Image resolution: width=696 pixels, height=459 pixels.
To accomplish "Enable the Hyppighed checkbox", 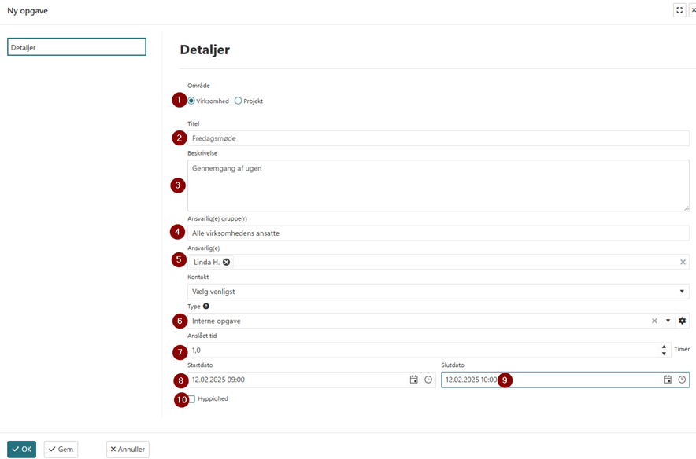I will (191, 399).
